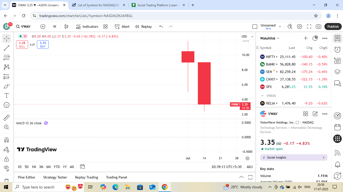This screenshot has height=192, width=343.
Task: Select the zoom in tool
Action: click(7, 127)
